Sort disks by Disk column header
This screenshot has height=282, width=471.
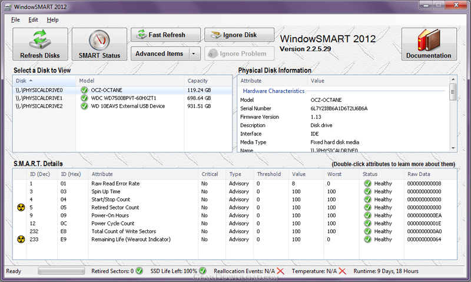coord(45,81)
